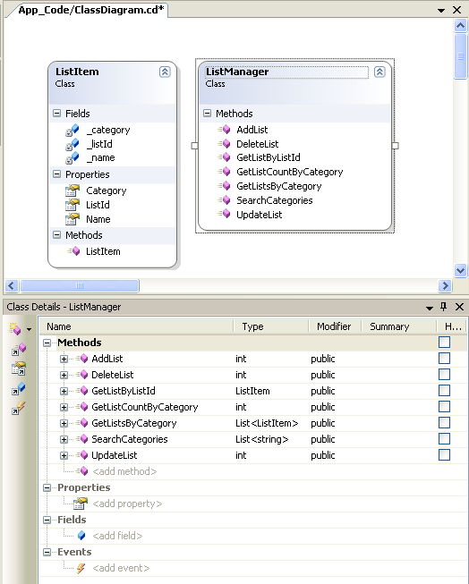Click the ListManager class name field

tap(286, 72)
